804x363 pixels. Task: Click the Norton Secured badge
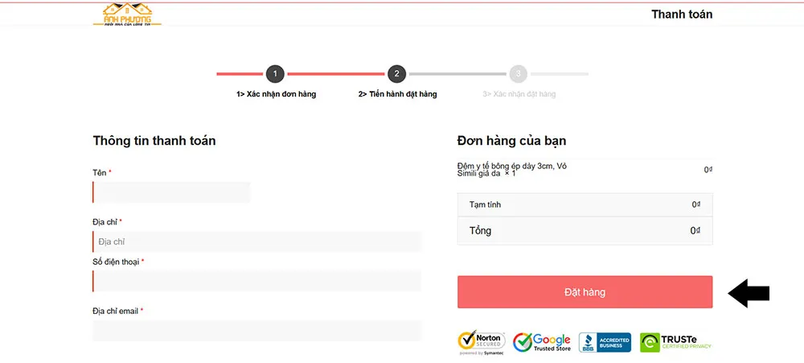click(481, 342)
